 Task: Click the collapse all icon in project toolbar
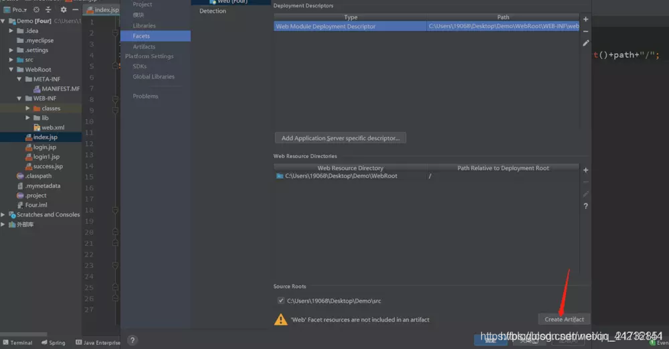pos(48,9)
